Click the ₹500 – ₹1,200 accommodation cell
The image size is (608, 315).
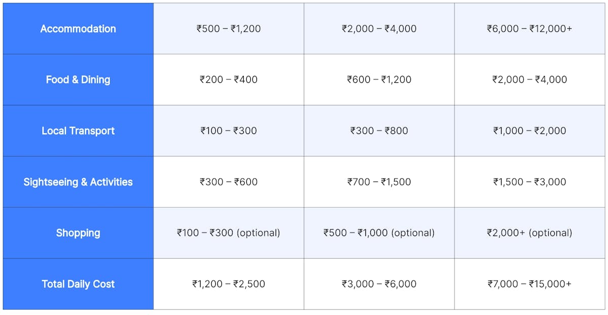tap(229, 29)
